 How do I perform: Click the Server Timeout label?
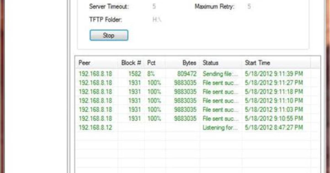[x=109, y=7]
